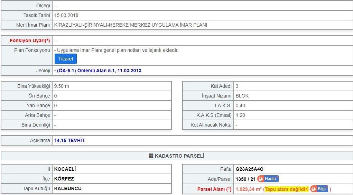Click the İnşaat Nizamı value BLOK
This screenshot has height=195, width=353.
pyautogui.click(x=242, y=96)
